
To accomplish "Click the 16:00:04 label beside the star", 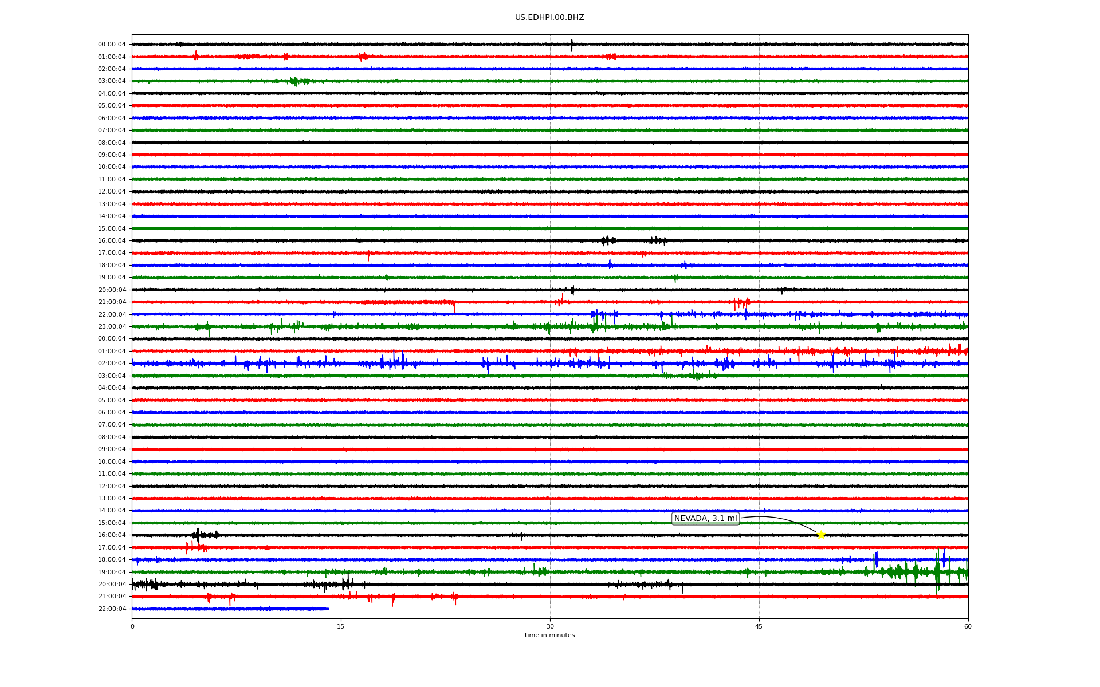I will point(112,535).
